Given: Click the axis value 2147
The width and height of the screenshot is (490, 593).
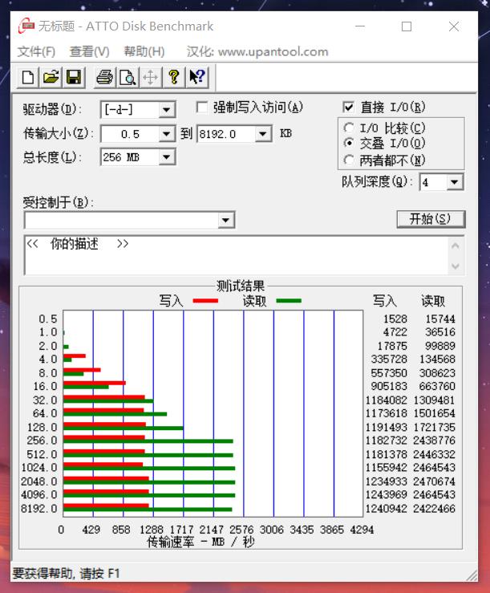Looking at the screenshot, I should tap(212, 530).
